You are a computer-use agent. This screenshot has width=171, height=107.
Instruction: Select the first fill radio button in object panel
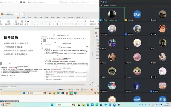tap(97, 40)
